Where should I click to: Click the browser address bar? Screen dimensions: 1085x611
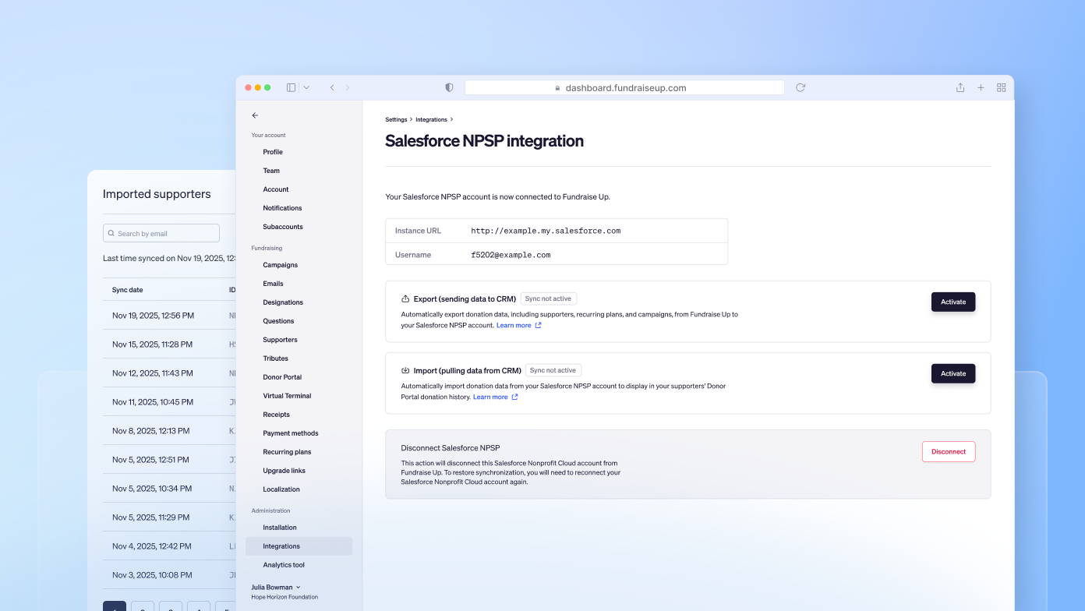point(624,88)
